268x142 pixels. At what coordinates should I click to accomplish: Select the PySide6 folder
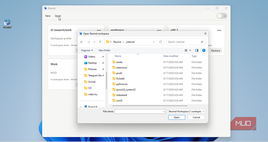tap(121, 78)
